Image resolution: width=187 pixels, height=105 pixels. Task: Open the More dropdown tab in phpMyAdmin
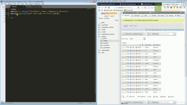(178, 15)
